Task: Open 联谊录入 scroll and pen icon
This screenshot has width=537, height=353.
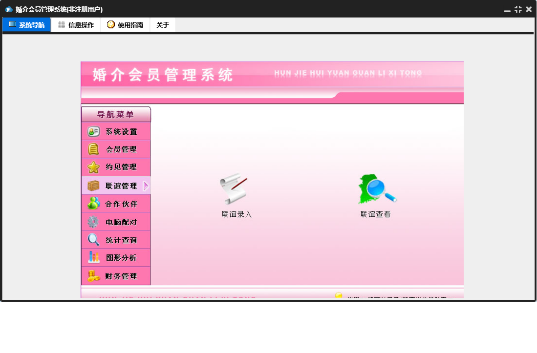Action: [x=234, y=189]
